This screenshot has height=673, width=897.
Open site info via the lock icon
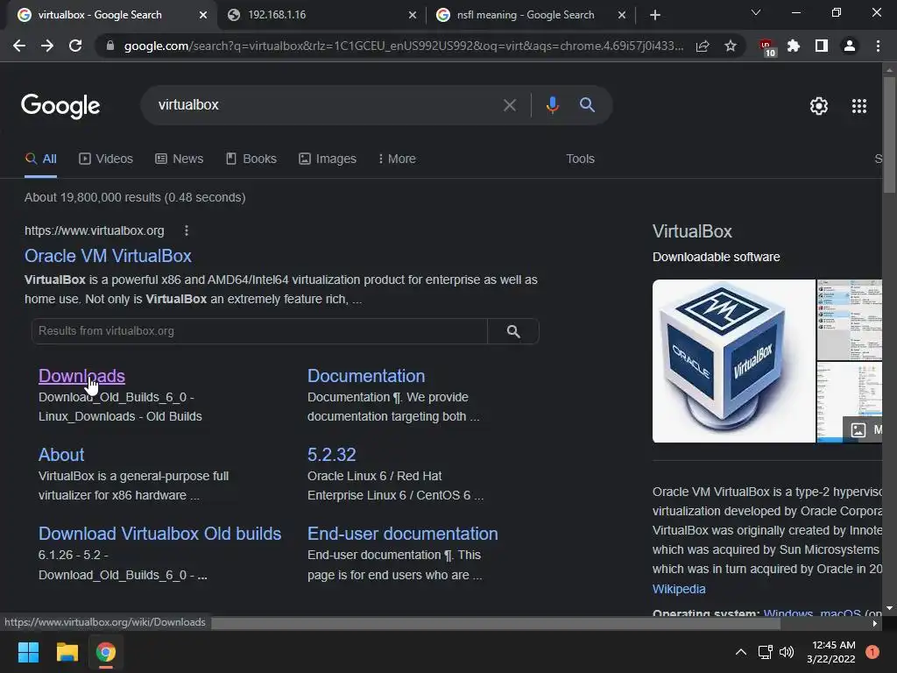pos(110,46)
